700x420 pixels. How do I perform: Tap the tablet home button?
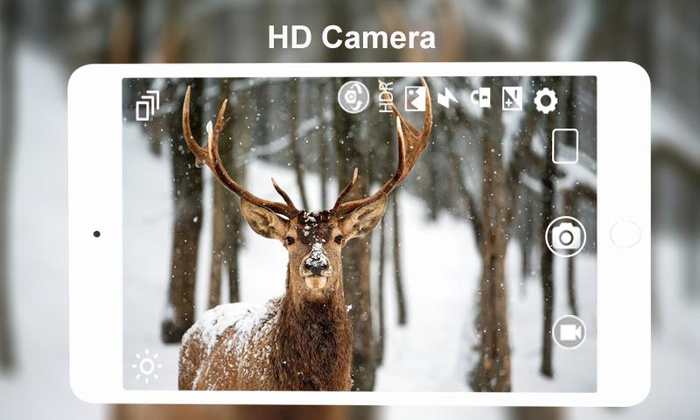[x=625, y=234]
